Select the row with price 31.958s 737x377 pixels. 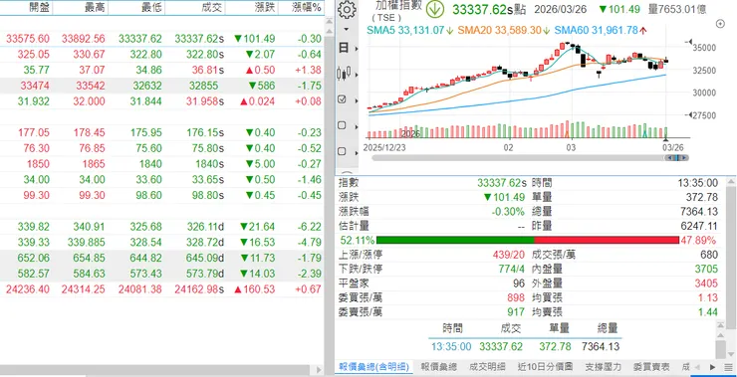point(161,101)
